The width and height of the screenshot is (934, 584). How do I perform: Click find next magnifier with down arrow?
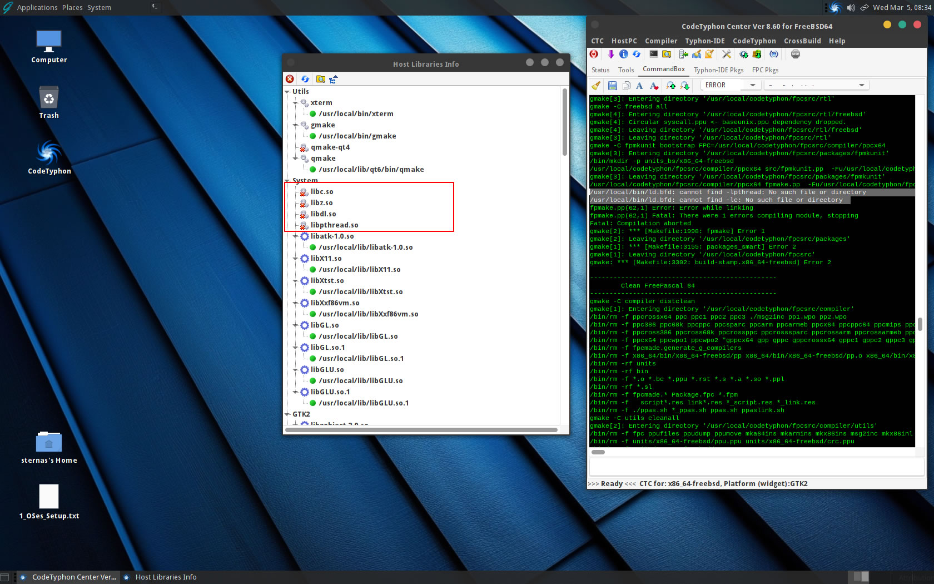[x=685, y=85]
